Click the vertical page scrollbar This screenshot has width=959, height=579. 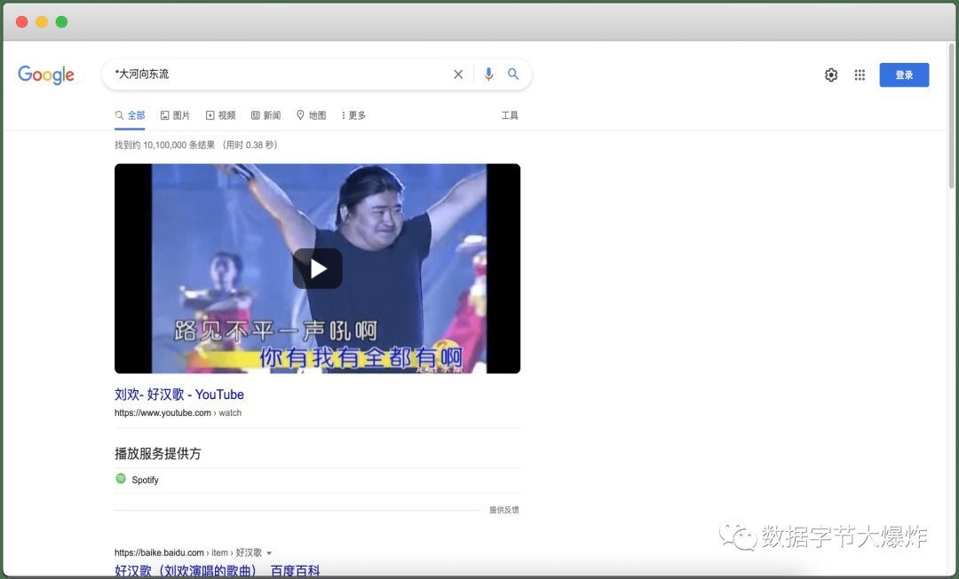pyautogui.click(x=951, y=116)
